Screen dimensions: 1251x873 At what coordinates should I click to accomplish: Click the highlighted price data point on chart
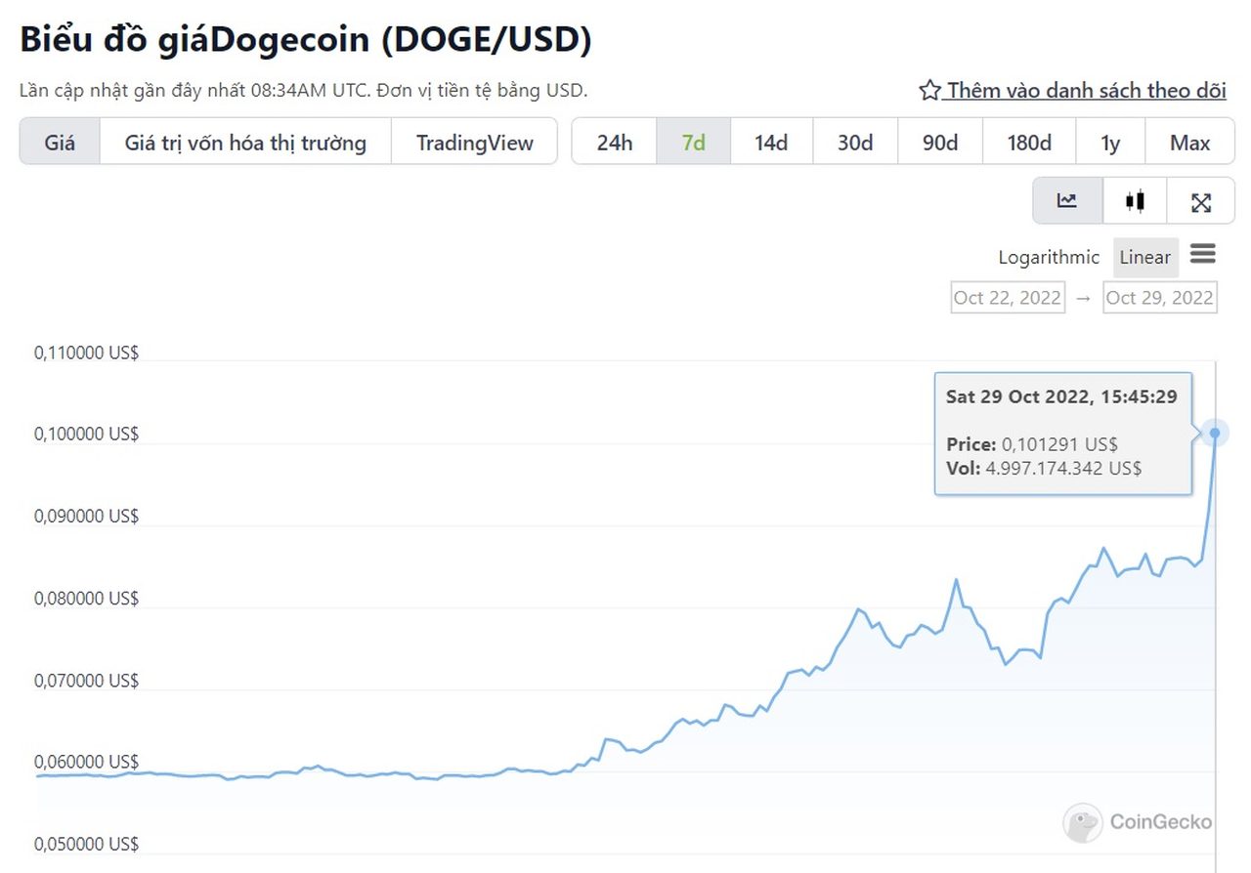click(x=1215, y=433)
